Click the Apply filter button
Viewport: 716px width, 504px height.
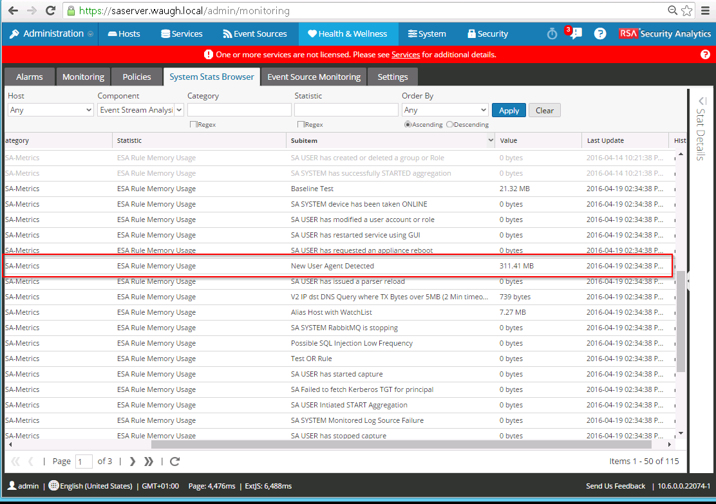point(509,110)
